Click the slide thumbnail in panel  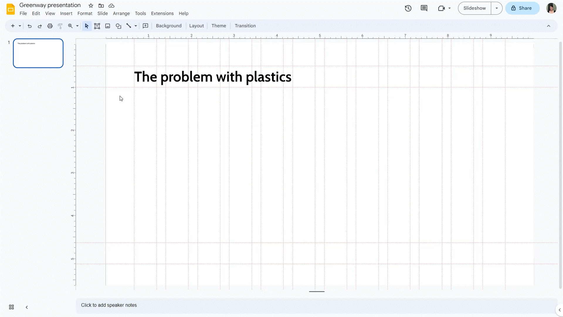click(38, 53)
